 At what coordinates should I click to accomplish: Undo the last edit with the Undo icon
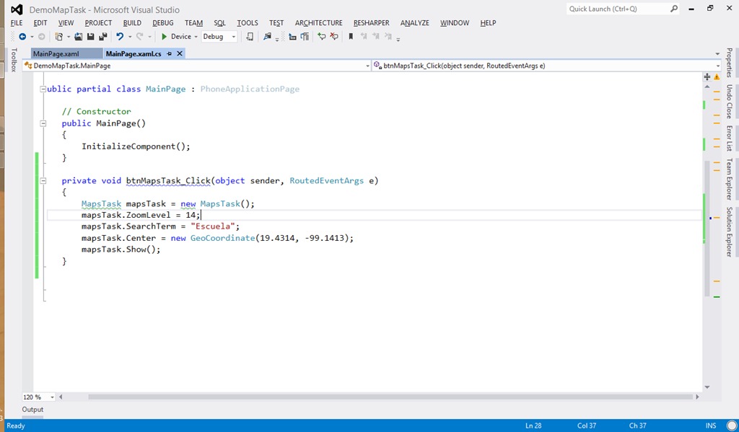(x=120, y=35)
